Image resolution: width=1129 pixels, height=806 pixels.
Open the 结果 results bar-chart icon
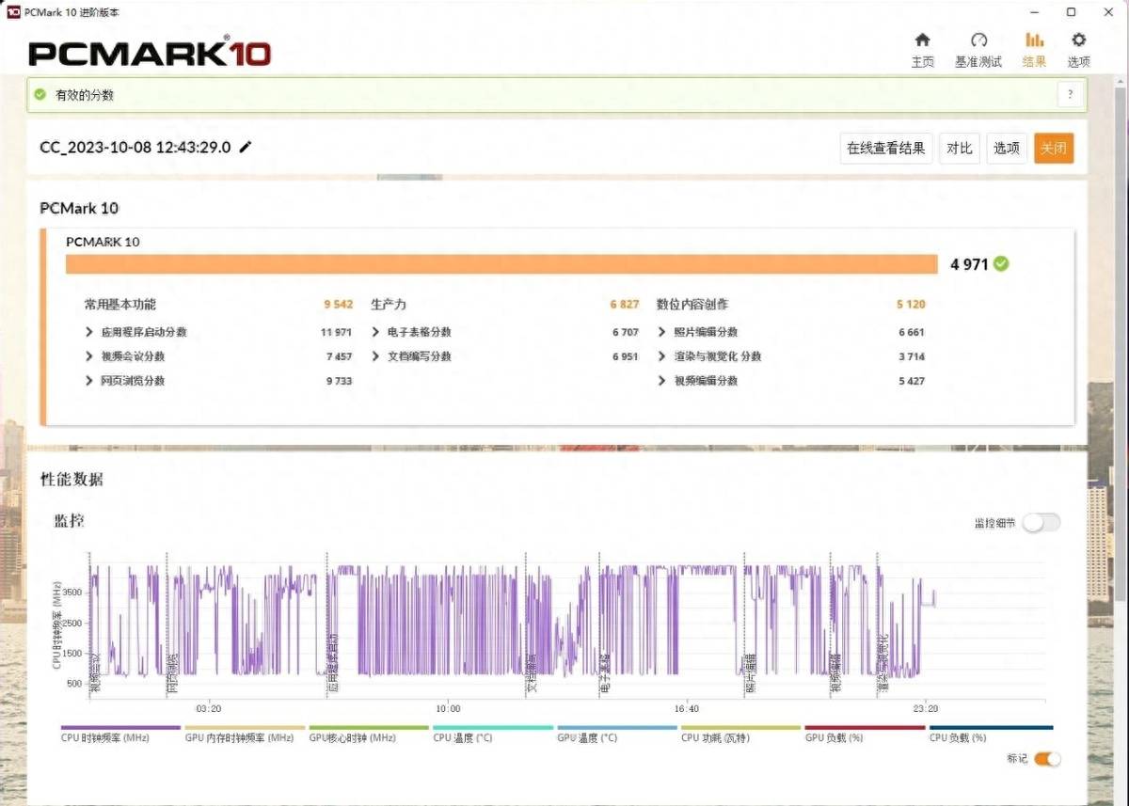(1034, 40)
